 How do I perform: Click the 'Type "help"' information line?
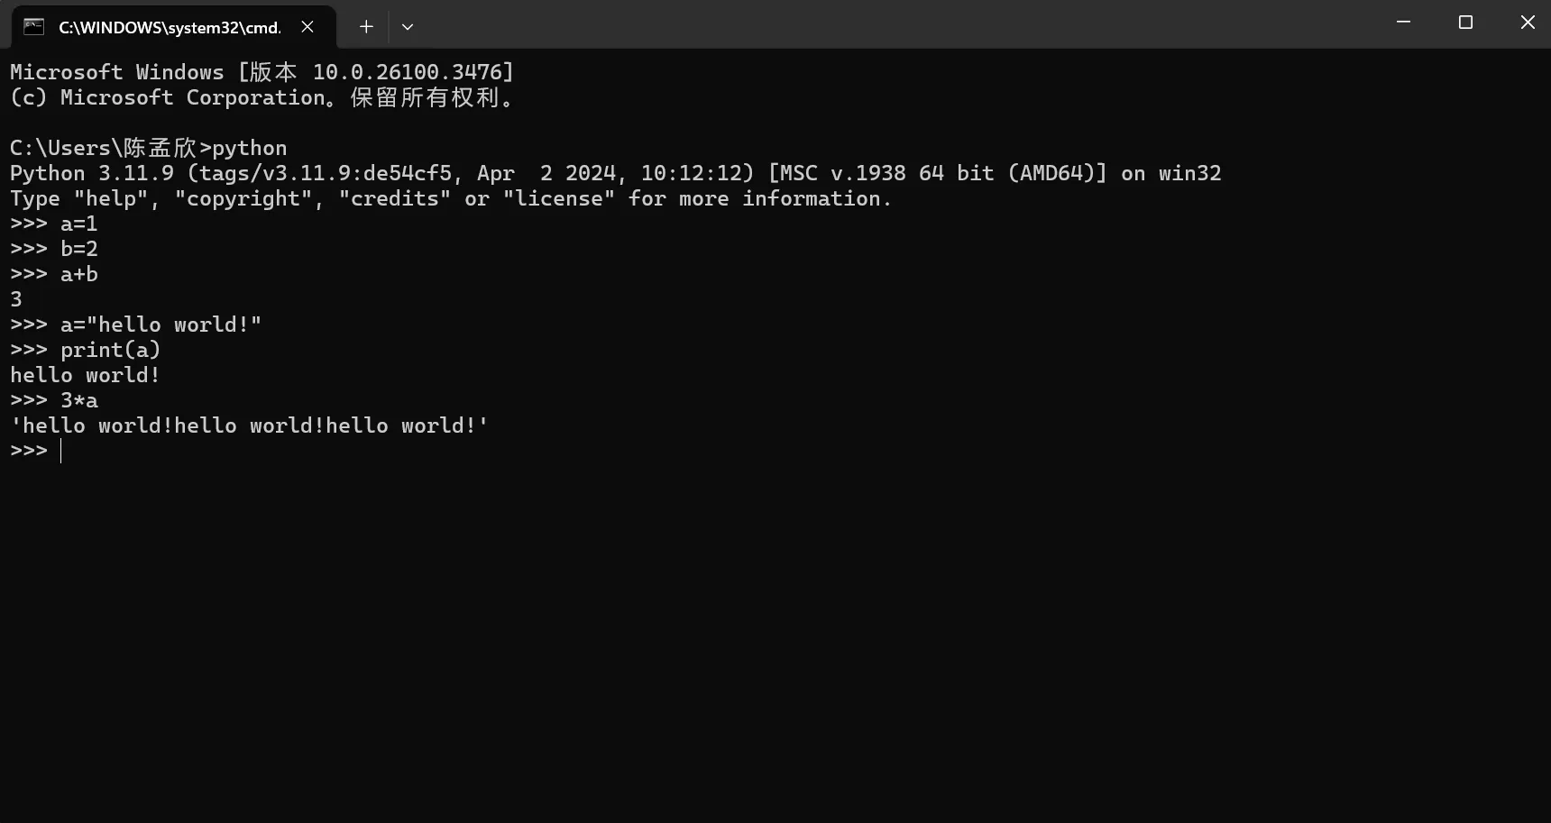[x=450, y=198]
